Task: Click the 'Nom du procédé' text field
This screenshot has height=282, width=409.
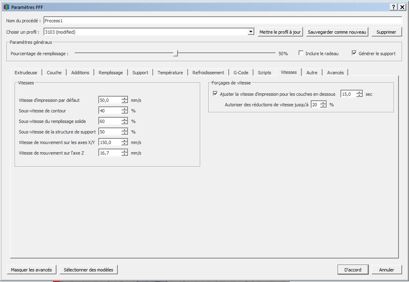Action: click(x=222, y=21)
